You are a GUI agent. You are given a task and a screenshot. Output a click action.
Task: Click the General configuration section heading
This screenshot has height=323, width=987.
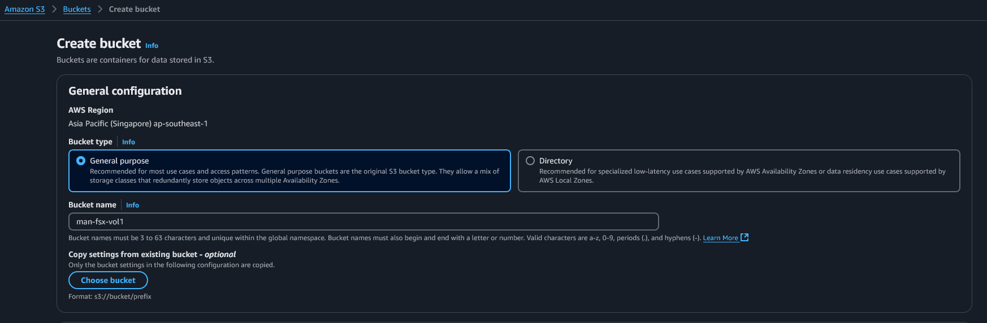coord(125,91)
